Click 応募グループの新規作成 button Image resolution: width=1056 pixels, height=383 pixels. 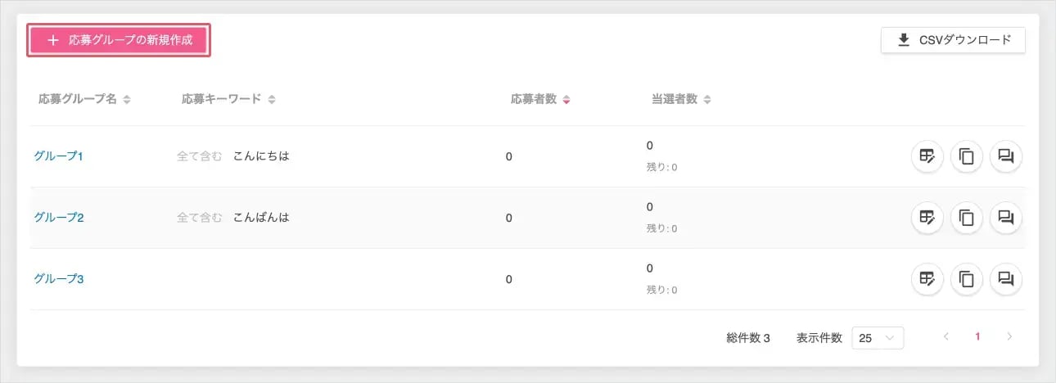point(120,40)
